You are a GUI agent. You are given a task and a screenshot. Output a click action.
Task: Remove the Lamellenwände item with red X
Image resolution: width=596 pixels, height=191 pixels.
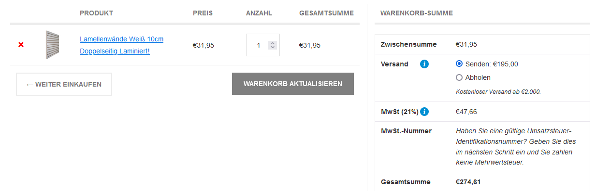click(21, 45)
